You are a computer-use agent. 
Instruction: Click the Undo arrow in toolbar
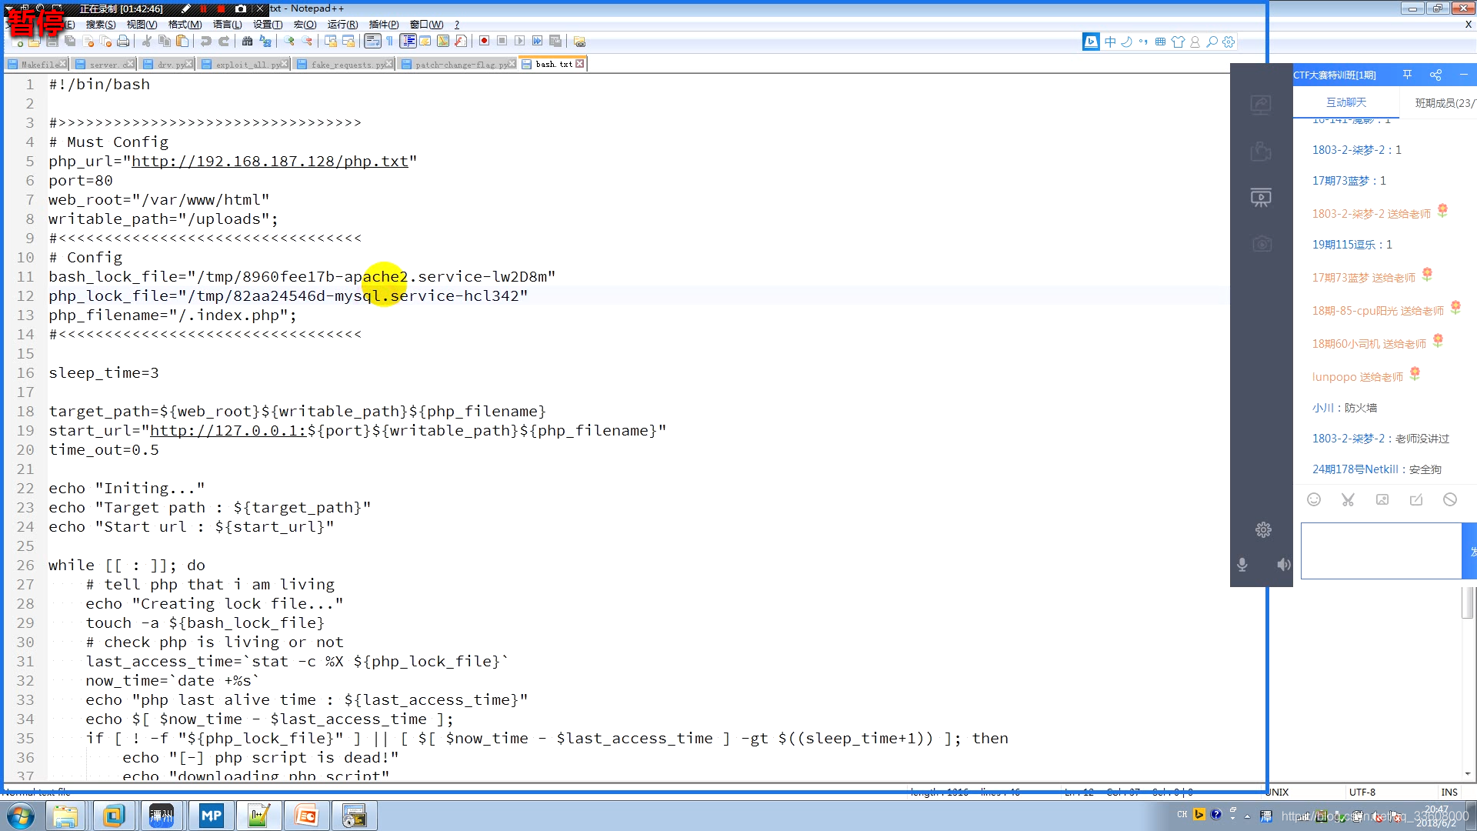click(205, 42)
